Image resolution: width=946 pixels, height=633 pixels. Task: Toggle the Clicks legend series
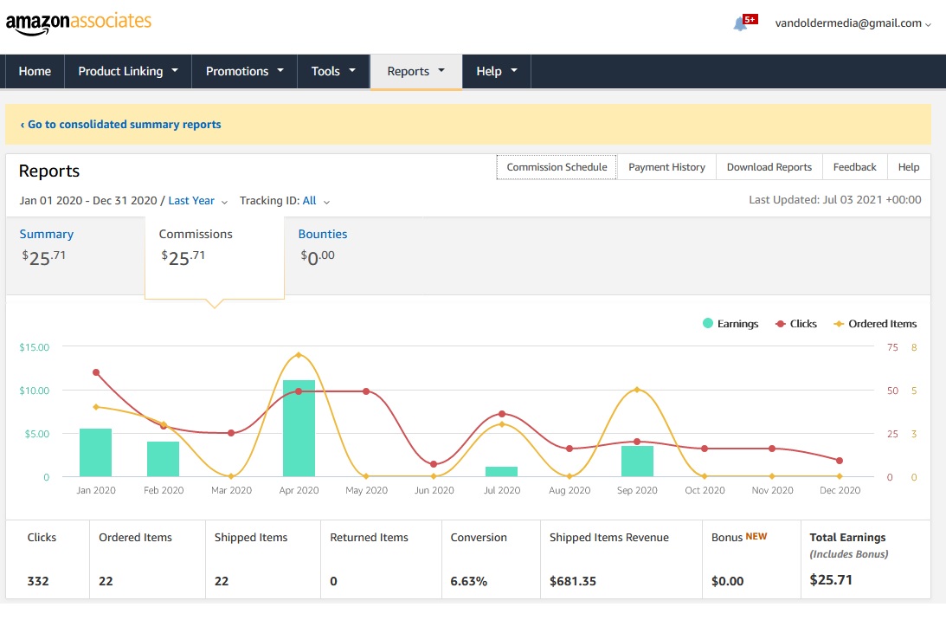796,324
